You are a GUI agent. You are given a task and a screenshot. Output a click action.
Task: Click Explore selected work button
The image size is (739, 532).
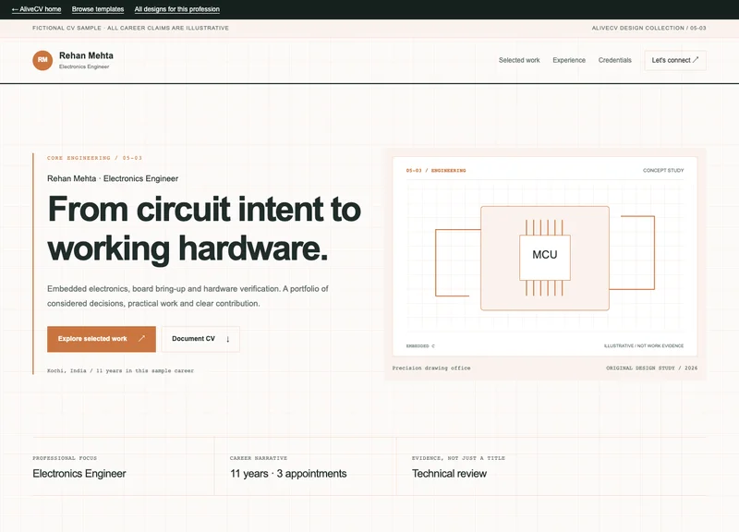click(x=102, y=339)
